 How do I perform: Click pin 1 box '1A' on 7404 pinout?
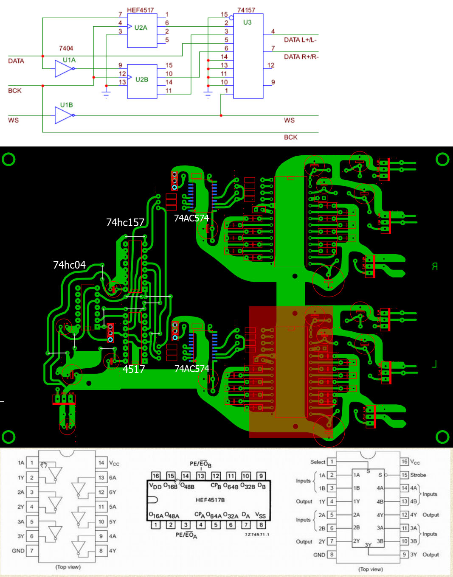coord(31,462)
